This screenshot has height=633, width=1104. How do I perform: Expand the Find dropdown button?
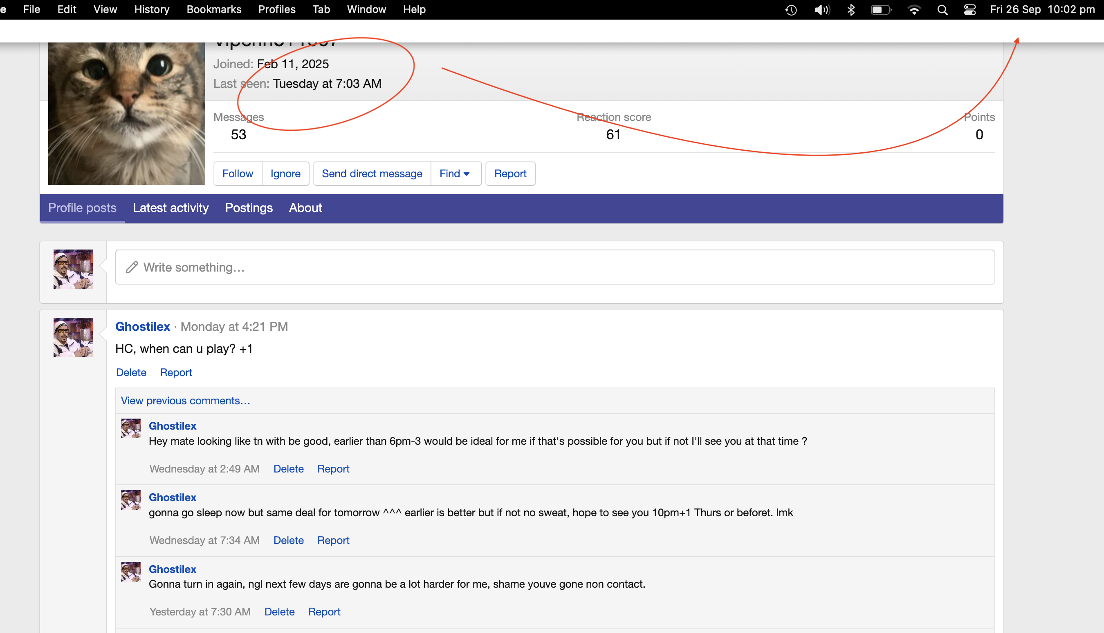point(455,174)
